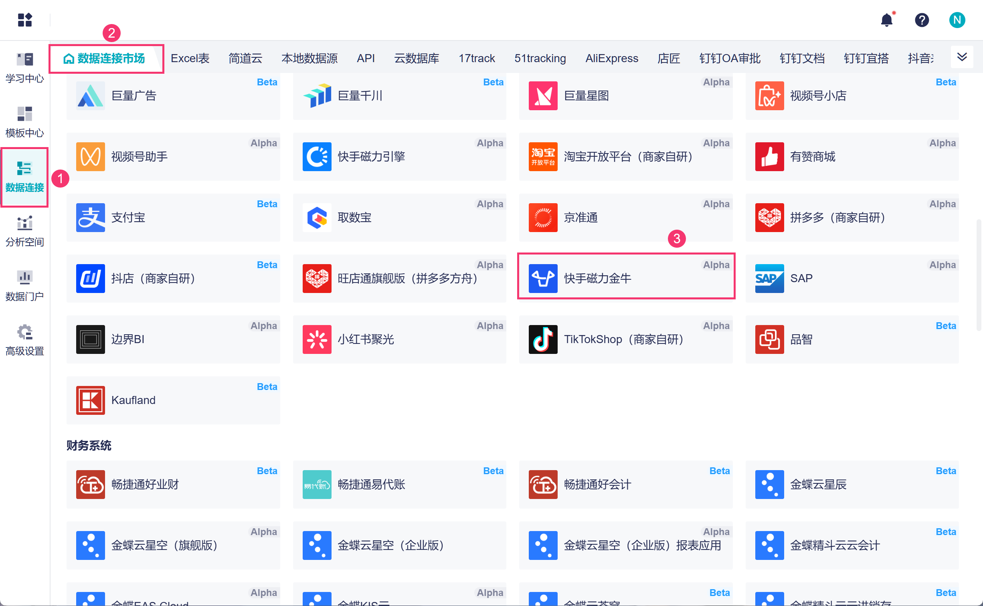
Task: Open the help question mark icon
Action: click(922, 20)
